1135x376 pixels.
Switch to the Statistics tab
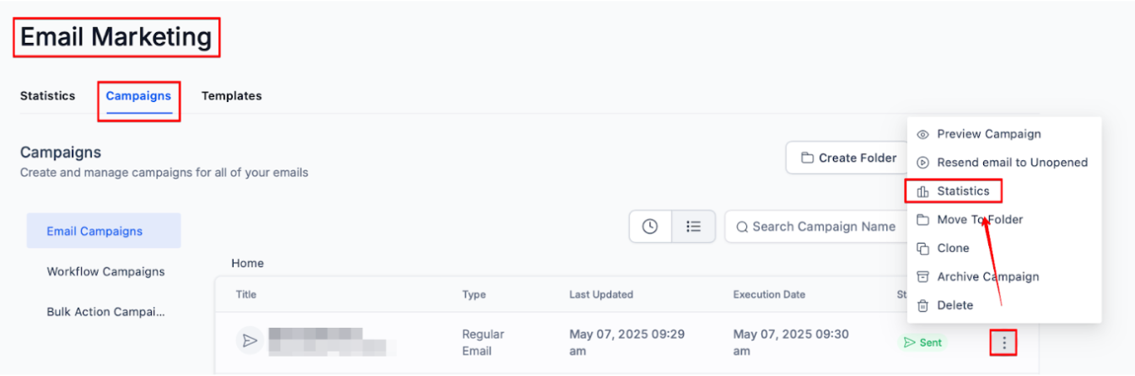pos(47,96)
